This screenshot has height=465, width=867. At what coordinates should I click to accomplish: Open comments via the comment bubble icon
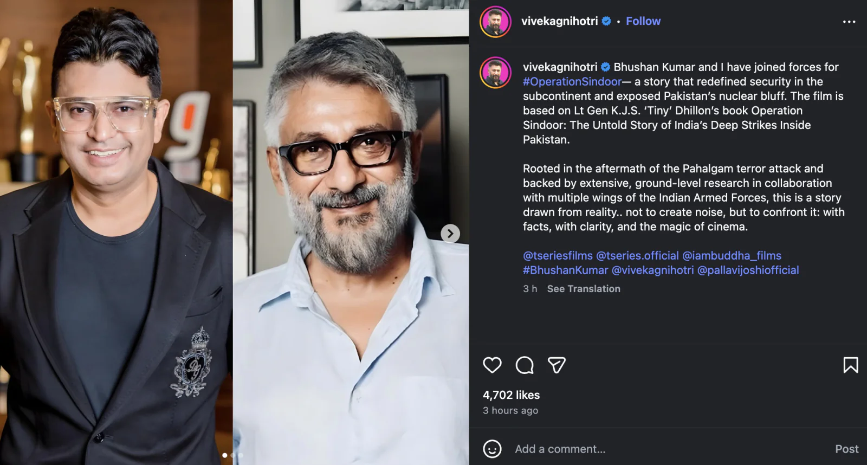[525, 366]
